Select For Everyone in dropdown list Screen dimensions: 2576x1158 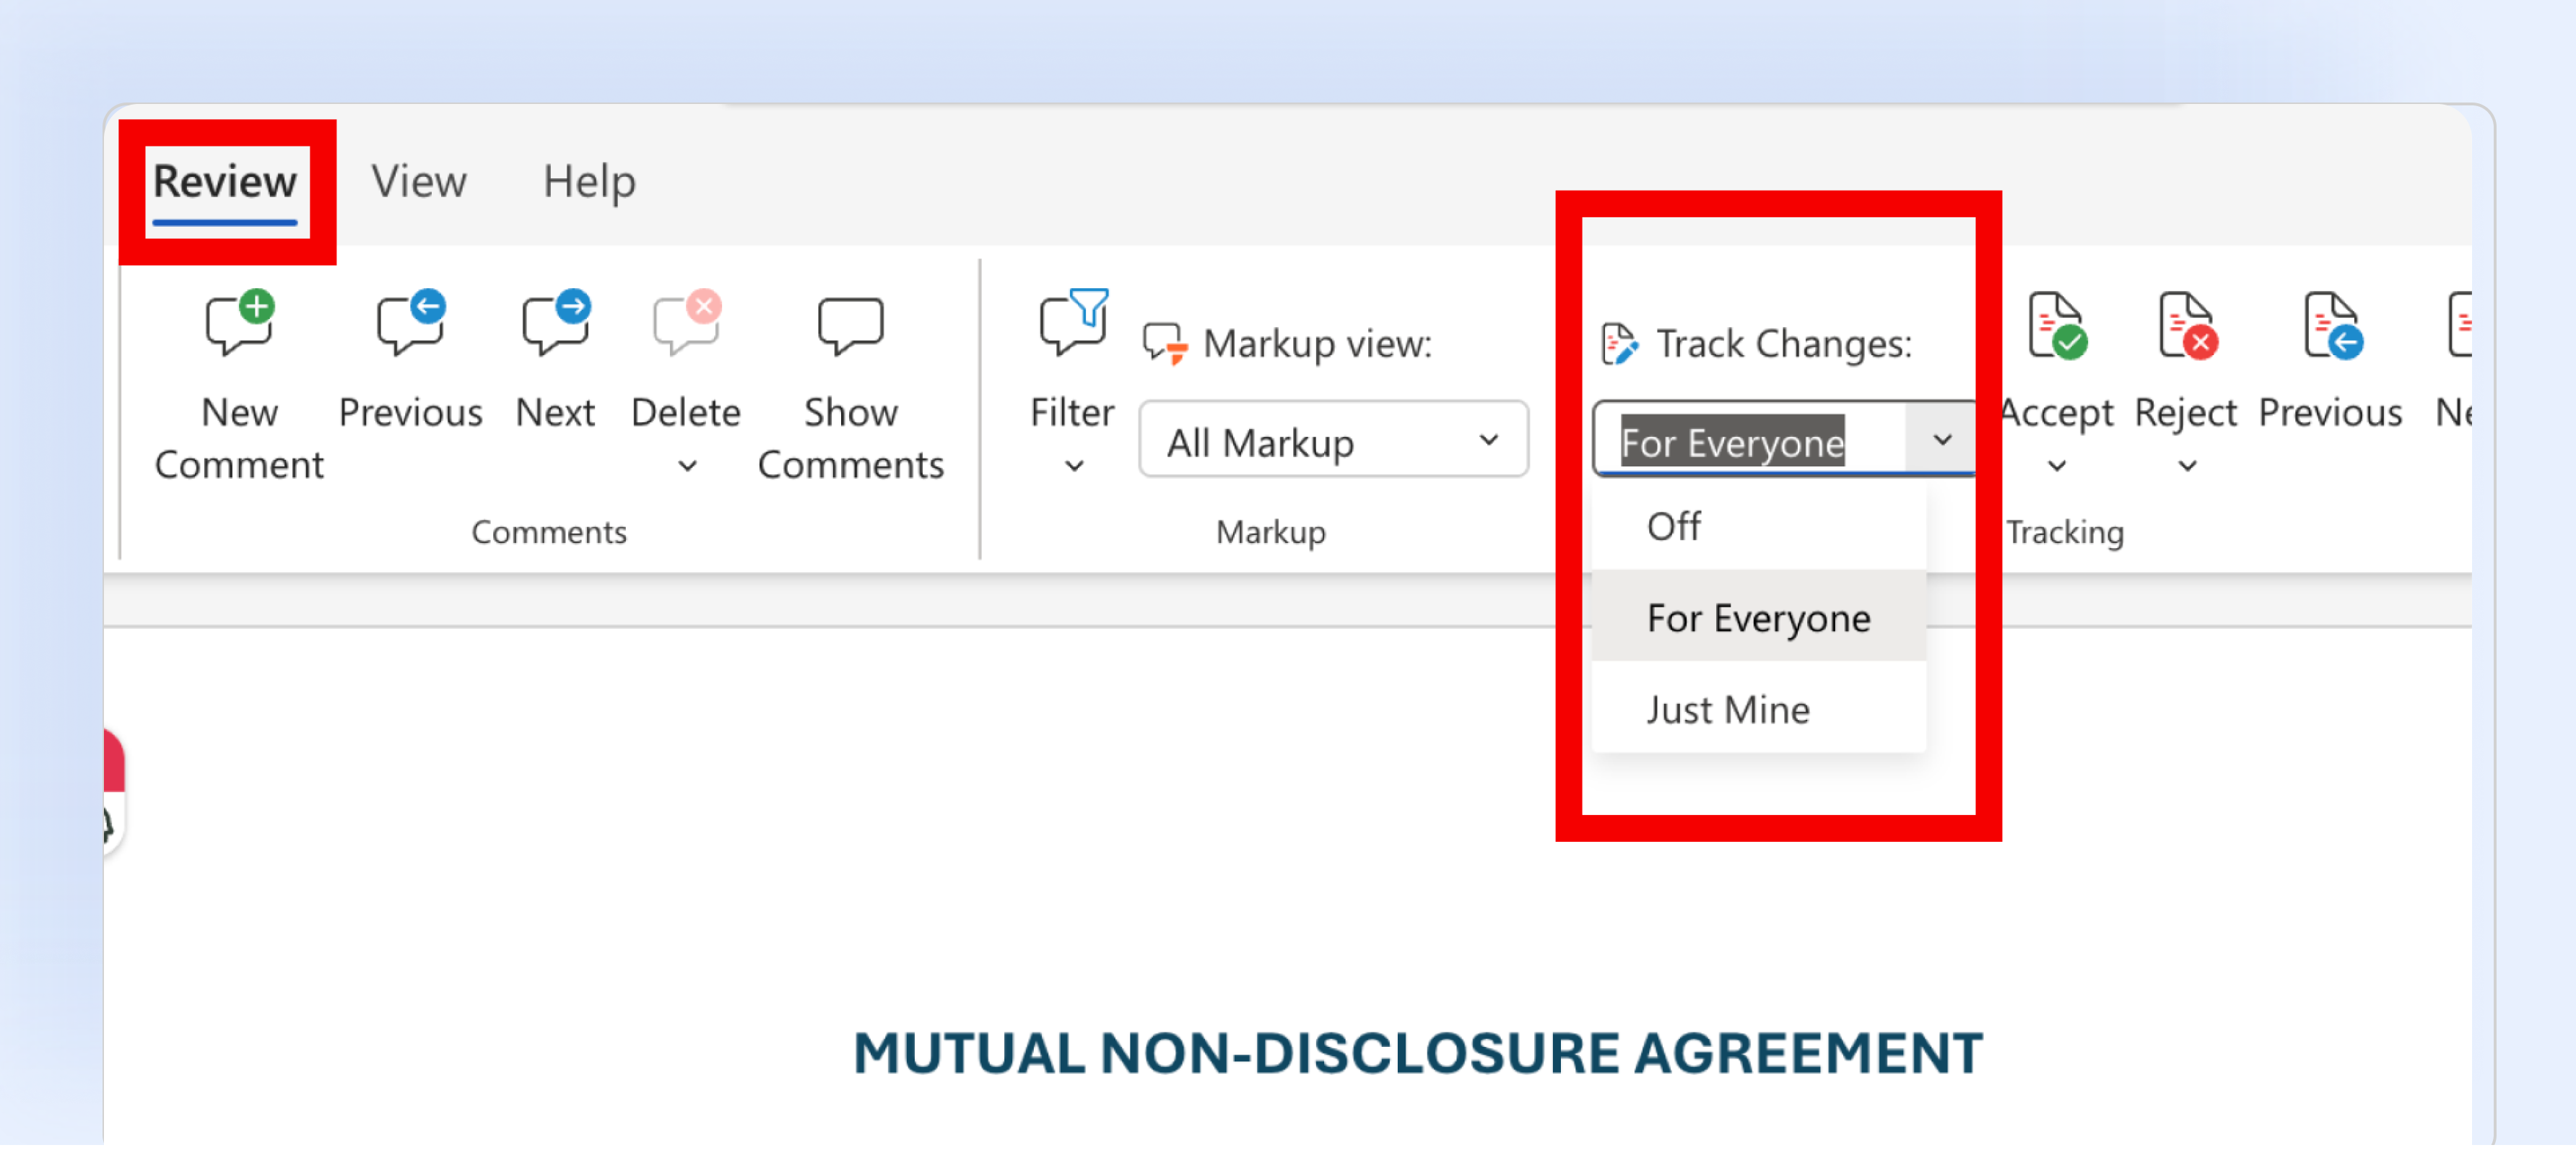pyautogui.click(x=1758, y=617)
